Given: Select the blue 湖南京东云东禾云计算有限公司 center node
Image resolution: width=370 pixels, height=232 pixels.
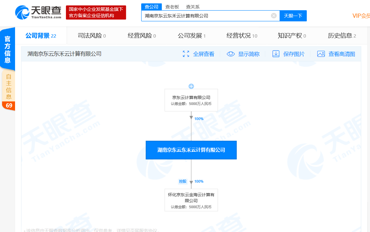Looking at the screenshot, I should point(191,150).
